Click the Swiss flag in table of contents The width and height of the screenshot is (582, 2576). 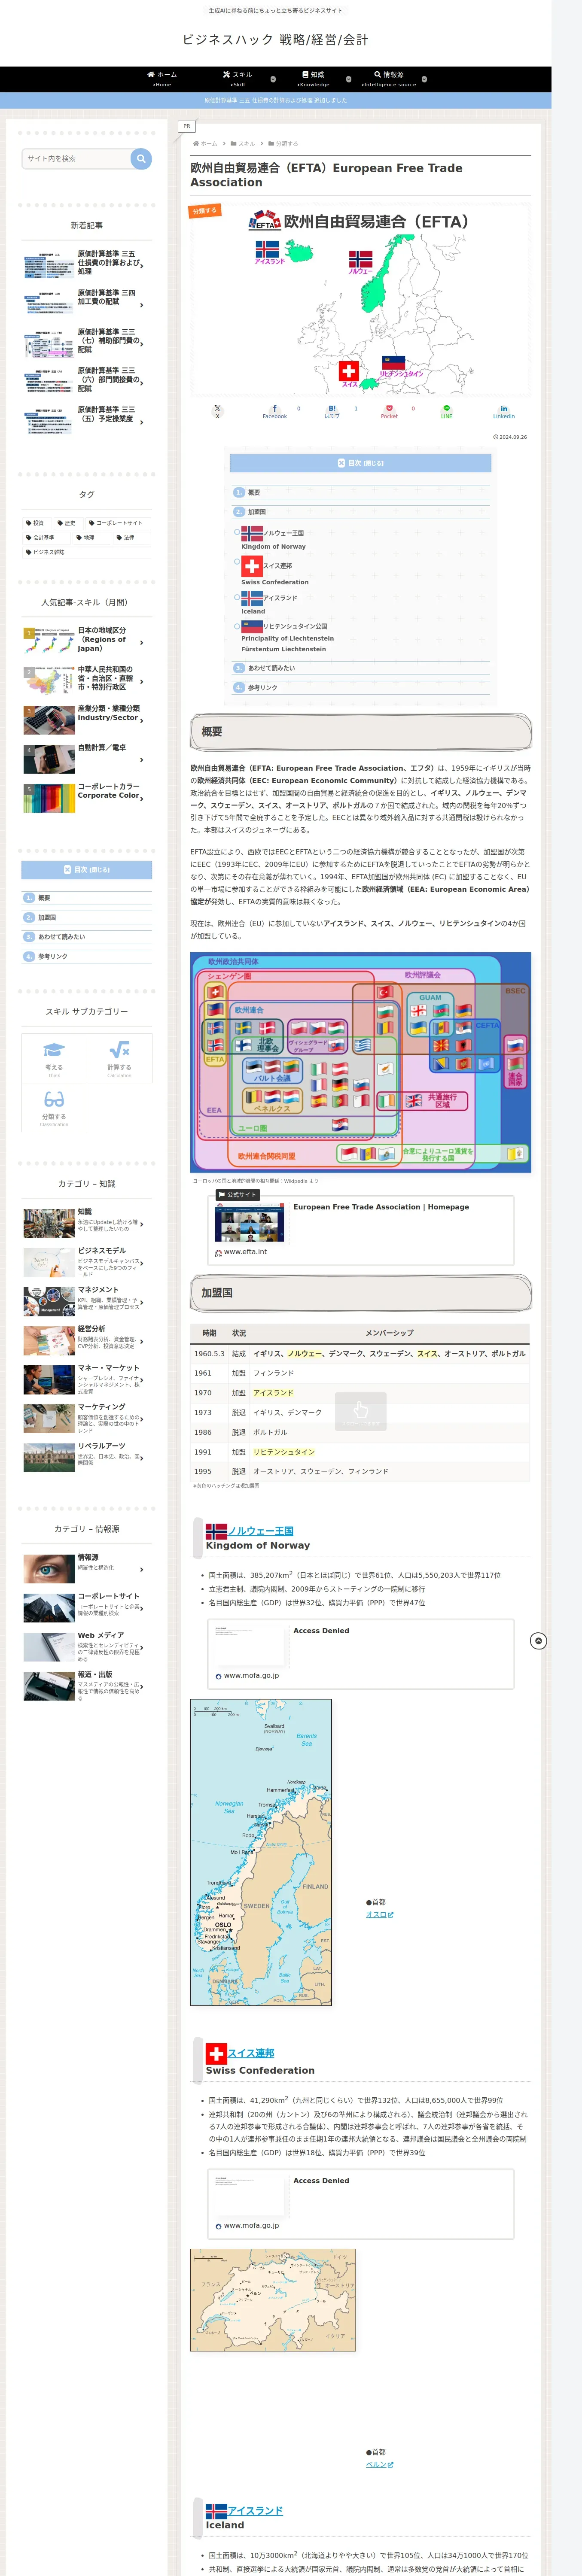tap(252, 566)
